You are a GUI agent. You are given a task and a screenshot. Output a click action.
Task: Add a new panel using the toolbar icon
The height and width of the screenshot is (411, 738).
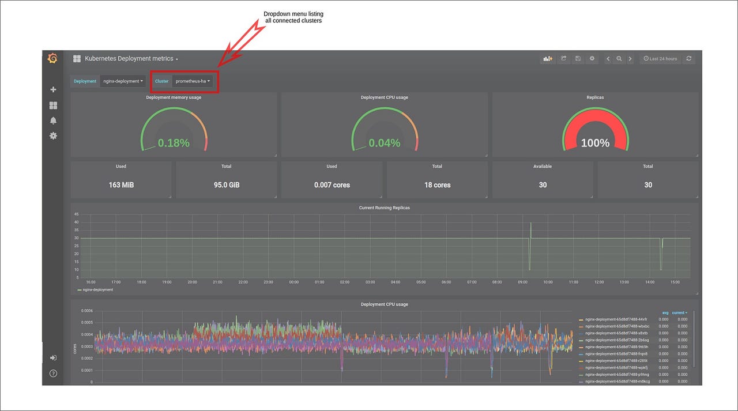(547, 58)
